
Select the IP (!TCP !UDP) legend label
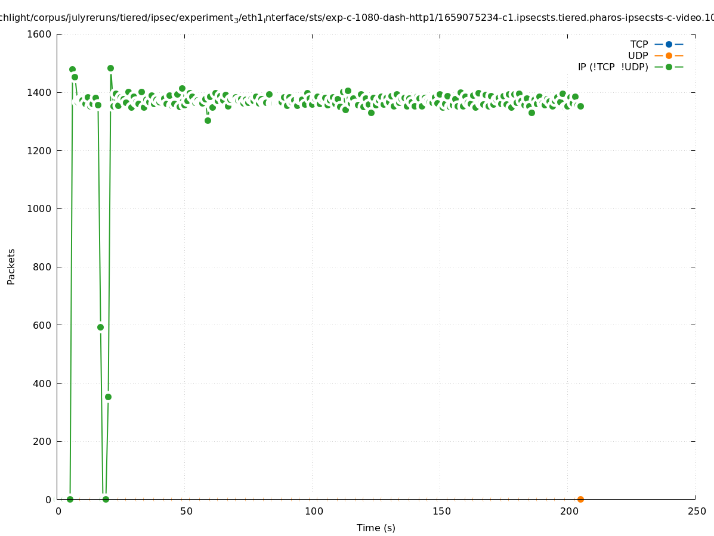pyautogui.click(x=613, y=67)
